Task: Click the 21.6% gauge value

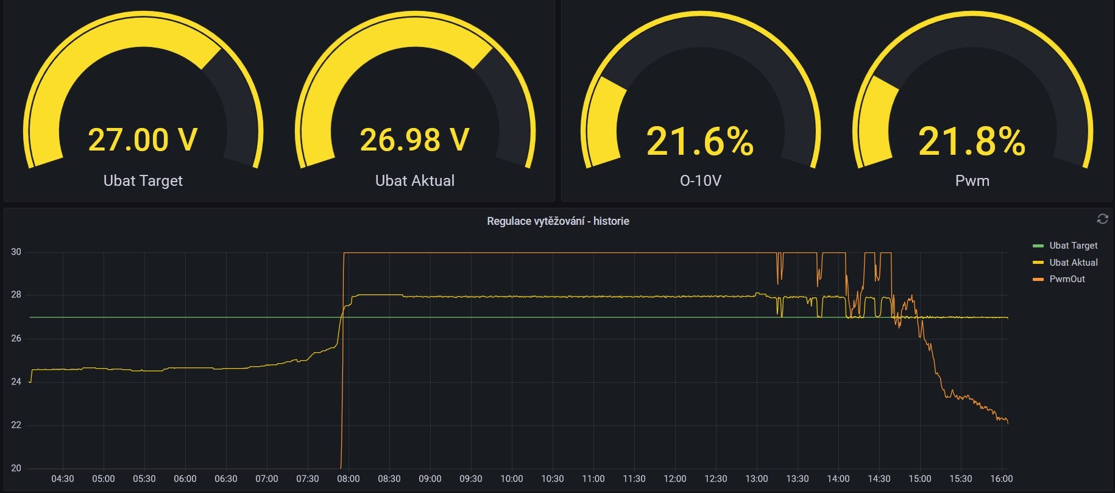Action: 700,141
